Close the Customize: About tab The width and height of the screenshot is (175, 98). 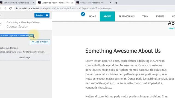click(x=72, y=3)
